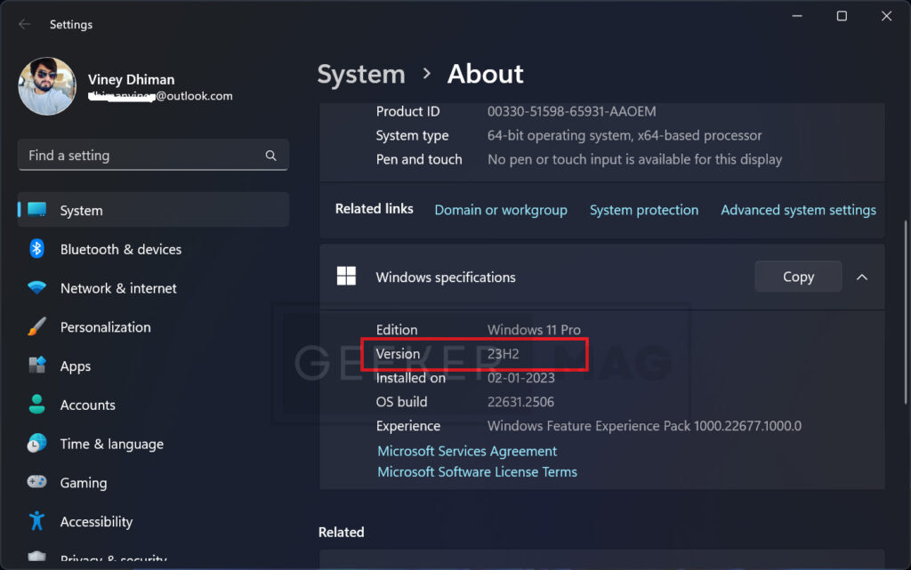Image resolution: width=911 pixels, height=570 pixels.
Task: Minimize the Settings window
Action: (x=797, y=16)
